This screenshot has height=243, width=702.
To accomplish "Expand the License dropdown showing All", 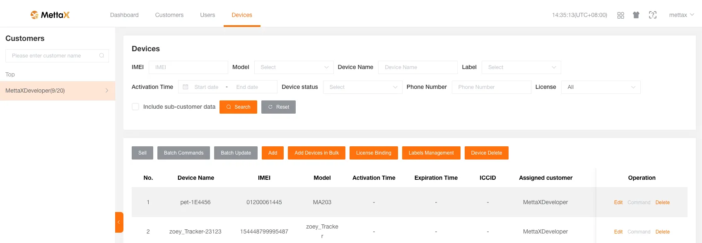I will (x=601, y=87).
